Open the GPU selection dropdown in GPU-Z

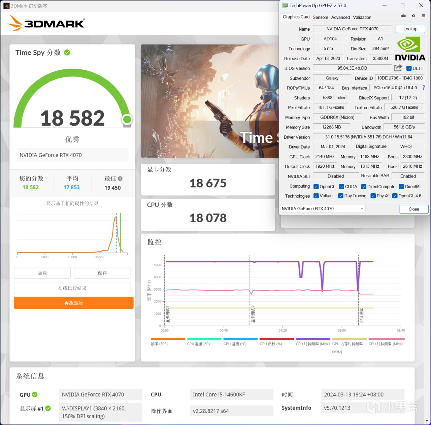(323, 209)
